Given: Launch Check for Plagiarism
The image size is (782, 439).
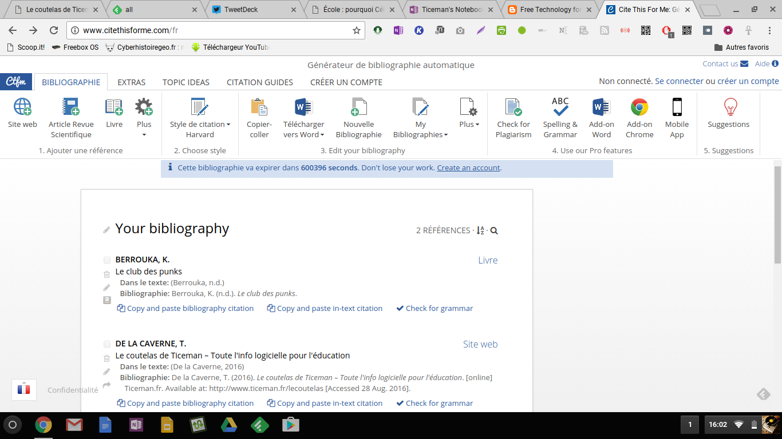Looking at the screenshot, I should coord(514,118).
